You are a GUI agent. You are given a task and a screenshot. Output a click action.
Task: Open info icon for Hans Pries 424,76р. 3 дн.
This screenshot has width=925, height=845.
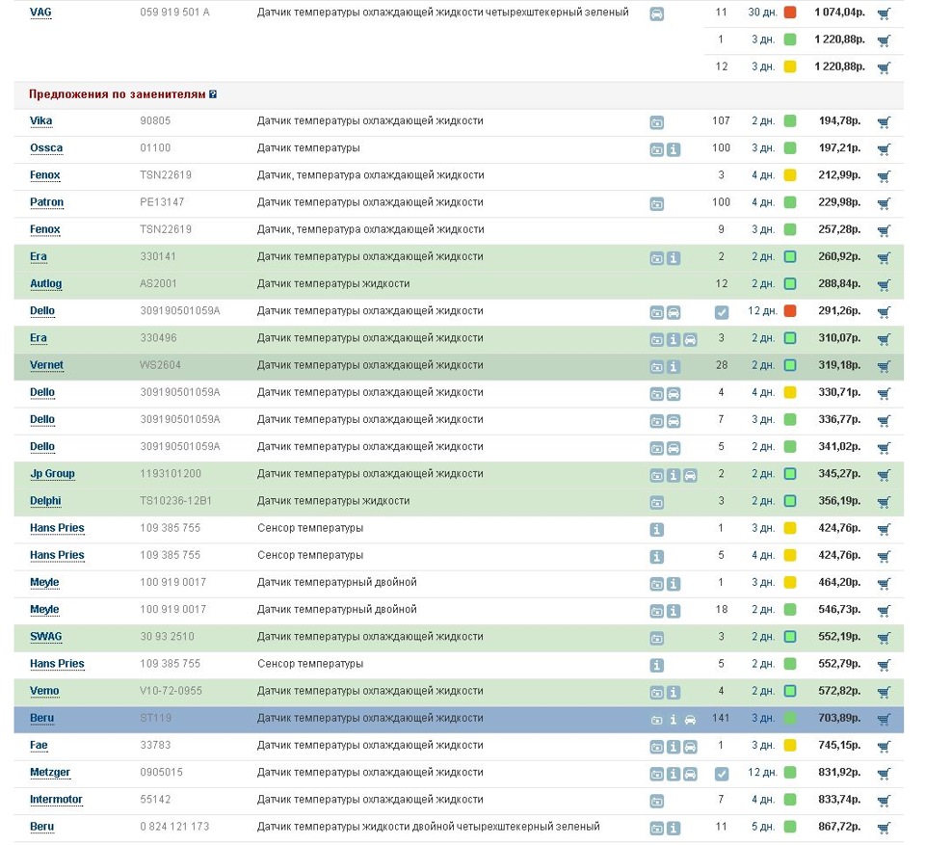(656, 530)
